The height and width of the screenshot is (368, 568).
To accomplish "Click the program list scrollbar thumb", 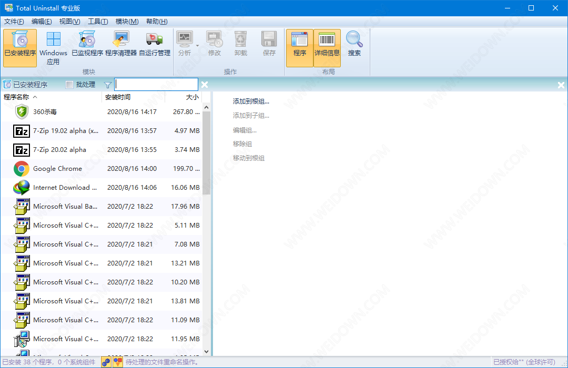I will coord(207,152).
